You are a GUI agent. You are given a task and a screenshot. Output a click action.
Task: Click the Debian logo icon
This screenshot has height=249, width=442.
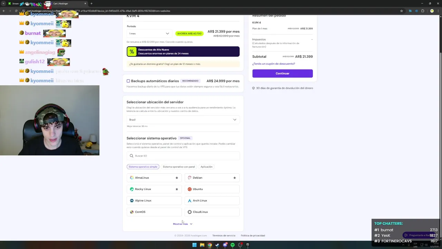(190, 178)
